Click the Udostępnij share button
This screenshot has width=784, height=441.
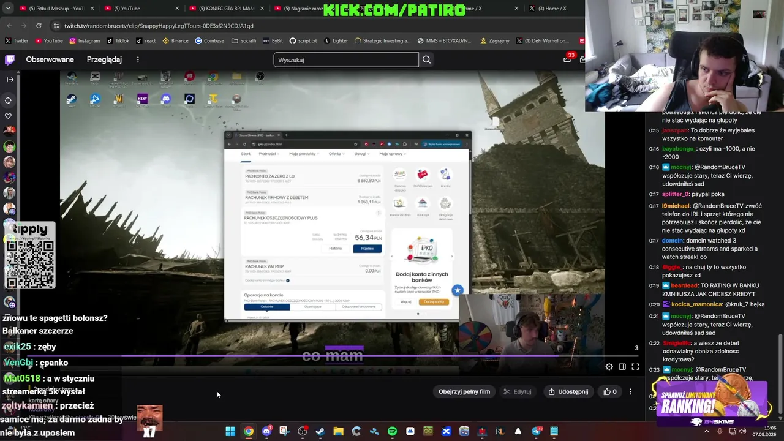click(568, 392)
